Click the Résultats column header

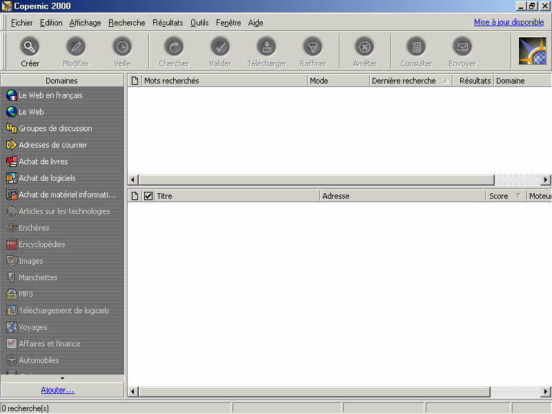pyautogui.click(x=473, y=81)
